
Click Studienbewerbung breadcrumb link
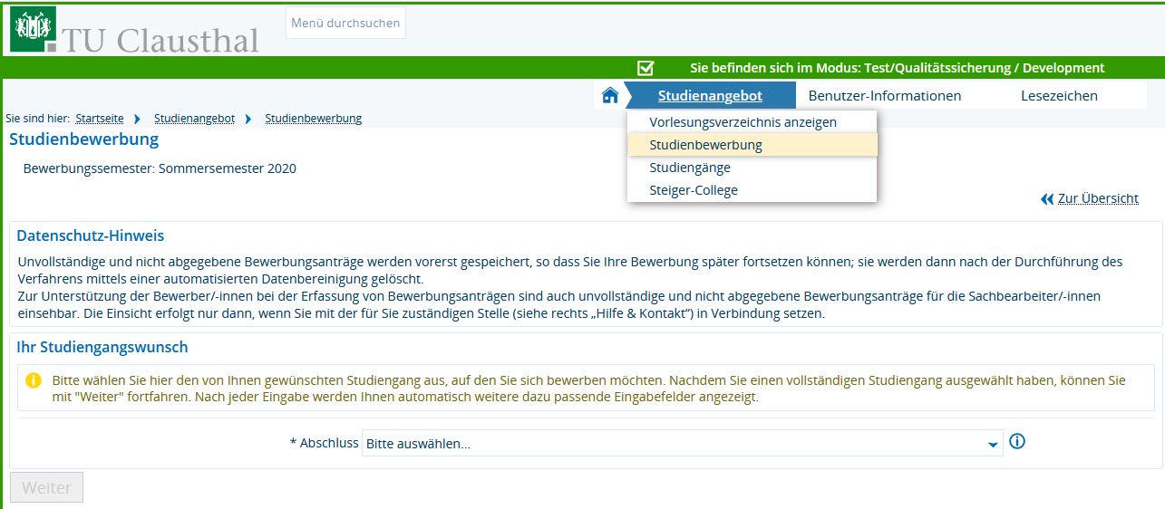pyautogui.click(x=313, y=119)
